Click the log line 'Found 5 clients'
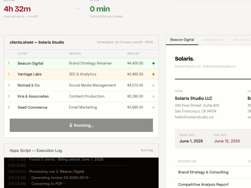Screen dimensions: 251x188 (x=66, y=159)
